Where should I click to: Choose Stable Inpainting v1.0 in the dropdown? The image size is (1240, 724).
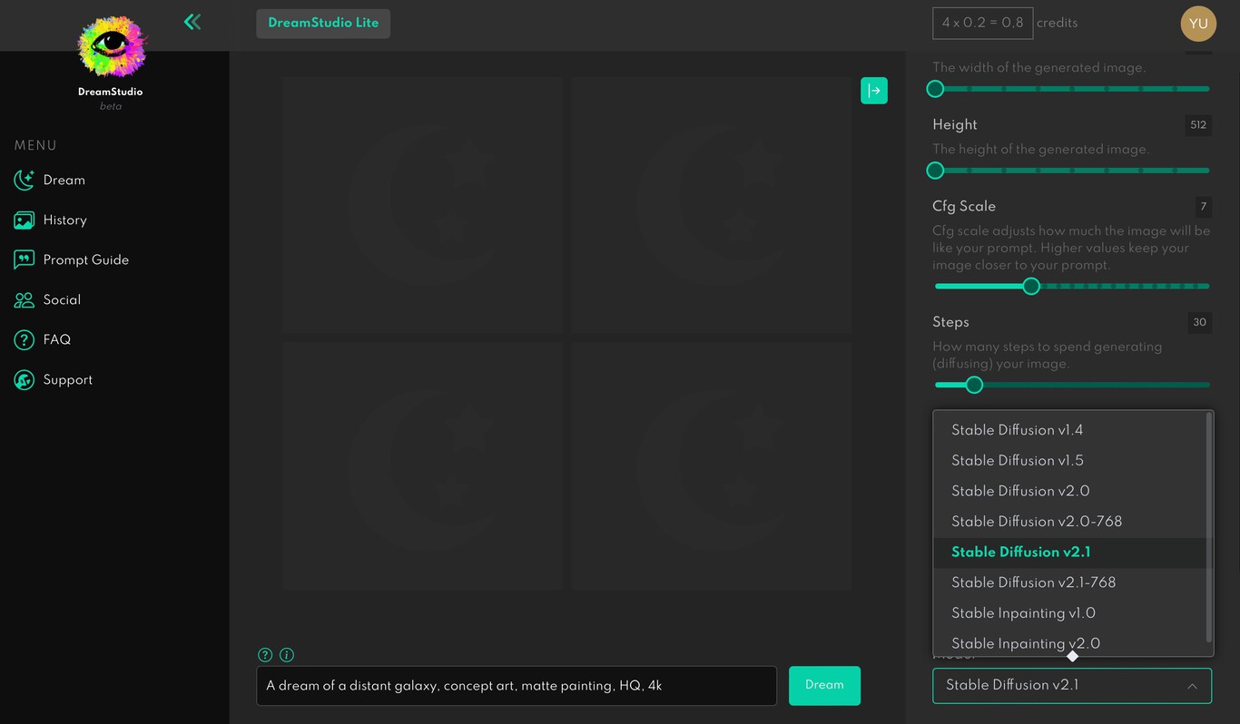[1023, 613]
